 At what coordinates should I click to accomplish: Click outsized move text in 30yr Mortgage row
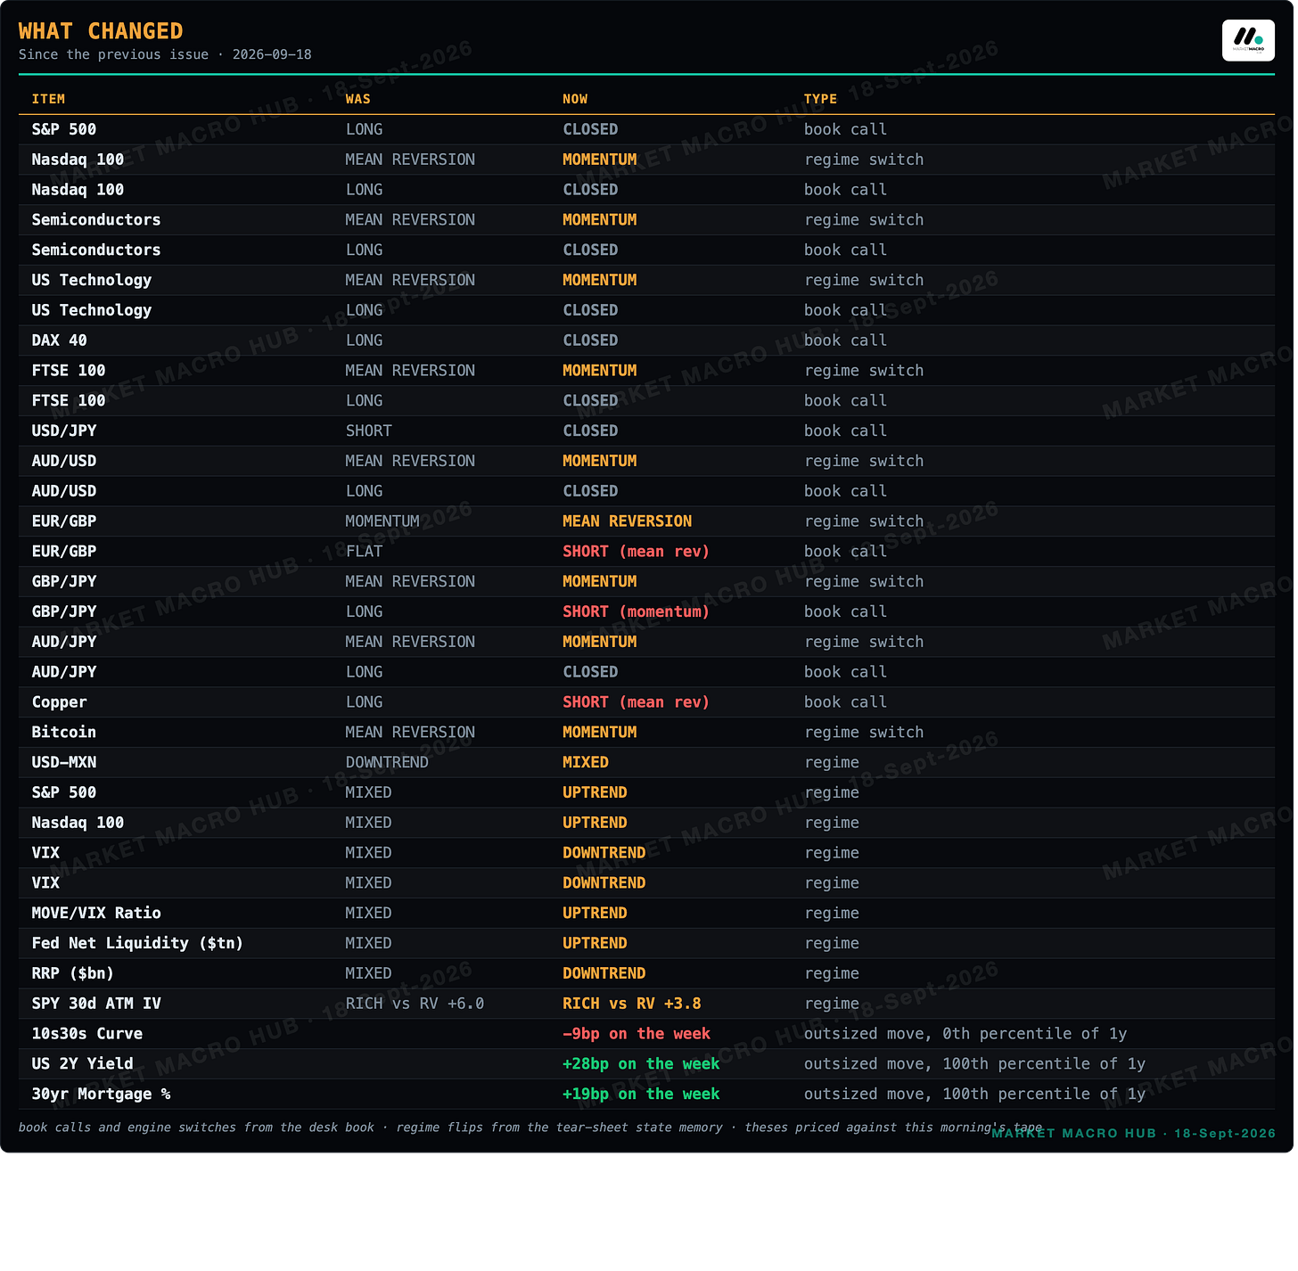click(x=974, y=1095)
